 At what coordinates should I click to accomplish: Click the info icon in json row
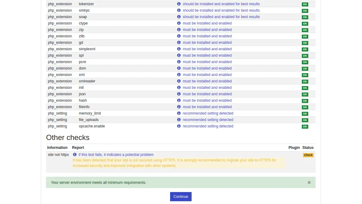tap(179, 94)
